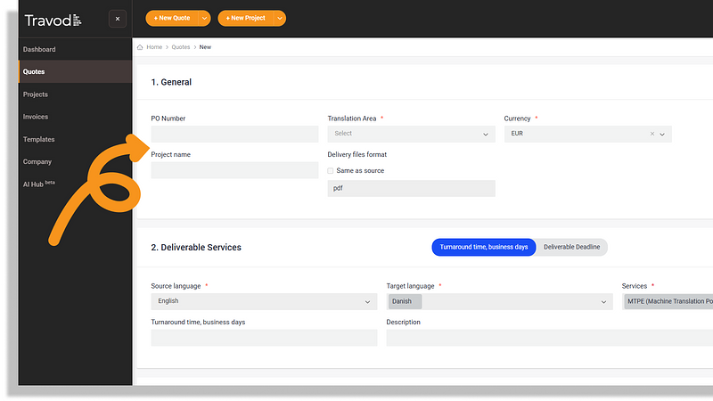713x401 pixels.
Task: Open AI Hub beta section
Action: 38,184
